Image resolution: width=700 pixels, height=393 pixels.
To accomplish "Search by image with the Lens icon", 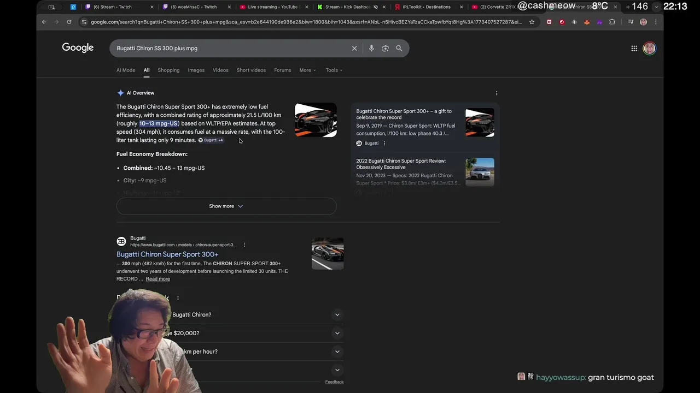I will [385, 48].
